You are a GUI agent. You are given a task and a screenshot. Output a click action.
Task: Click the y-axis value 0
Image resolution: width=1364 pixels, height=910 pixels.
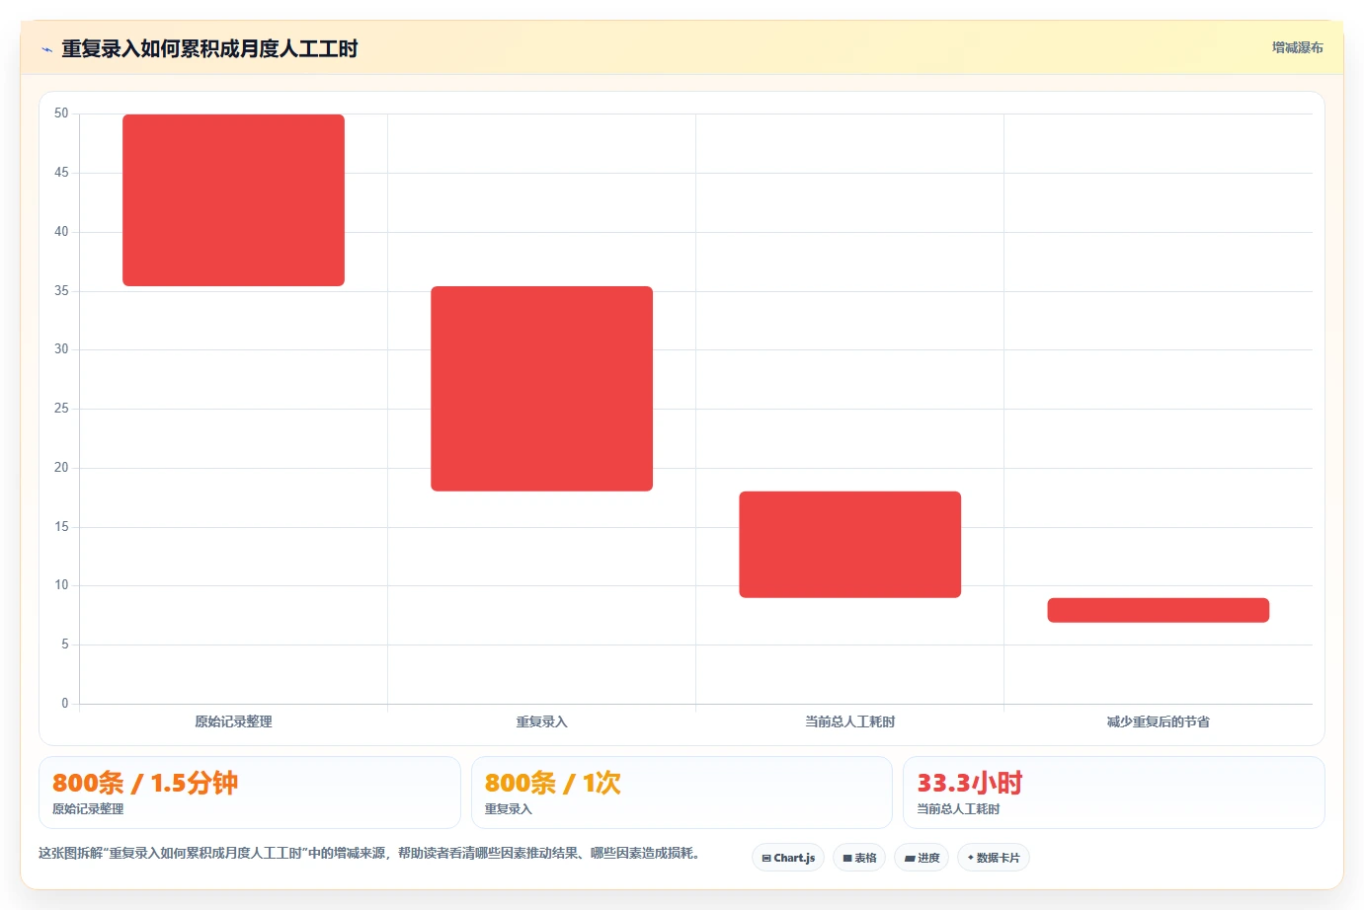65,704
